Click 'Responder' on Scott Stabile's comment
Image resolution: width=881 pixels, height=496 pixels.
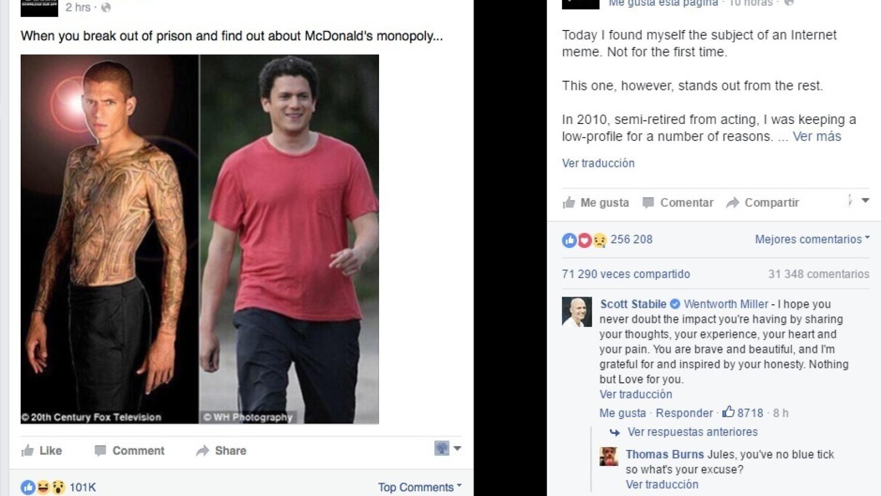[x=684, y=412]
